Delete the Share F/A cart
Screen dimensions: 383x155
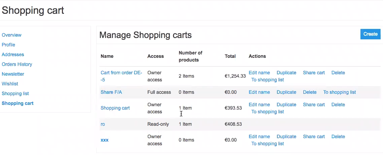click(x=310, y=92)
